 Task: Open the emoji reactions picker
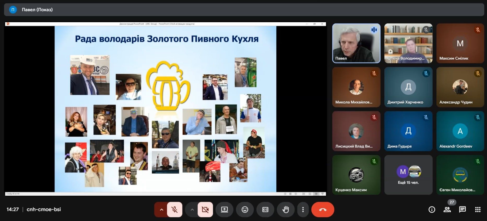(245, 210)
